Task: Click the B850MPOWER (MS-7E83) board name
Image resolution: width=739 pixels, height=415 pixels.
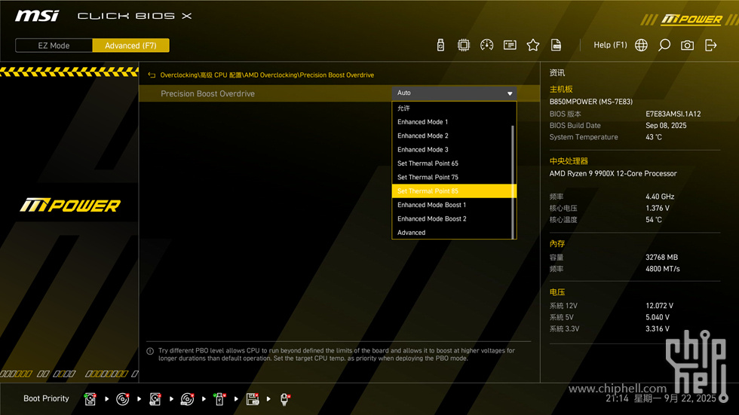Action: pos(590,102)
